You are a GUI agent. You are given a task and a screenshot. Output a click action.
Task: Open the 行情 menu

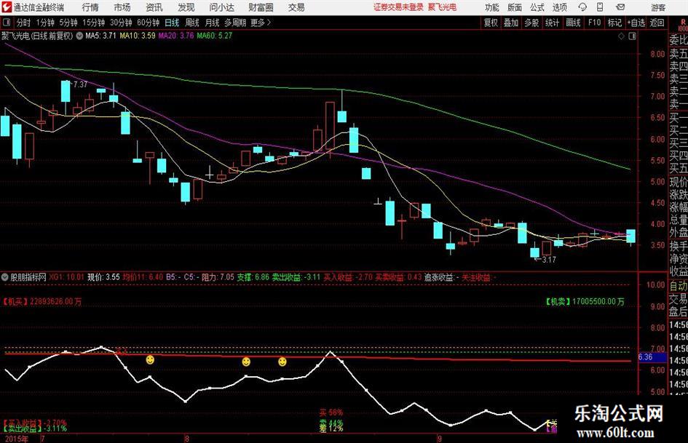[x=90, y=7]
